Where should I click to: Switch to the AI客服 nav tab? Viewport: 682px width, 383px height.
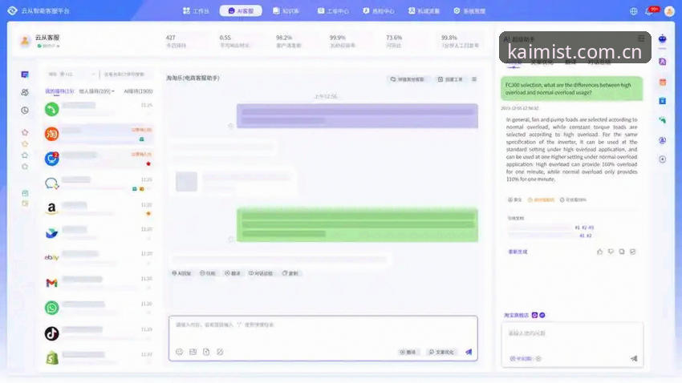tap(241, 11)
